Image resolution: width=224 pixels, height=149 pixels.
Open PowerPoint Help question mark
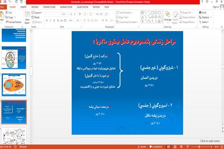[x=202, y=2]
